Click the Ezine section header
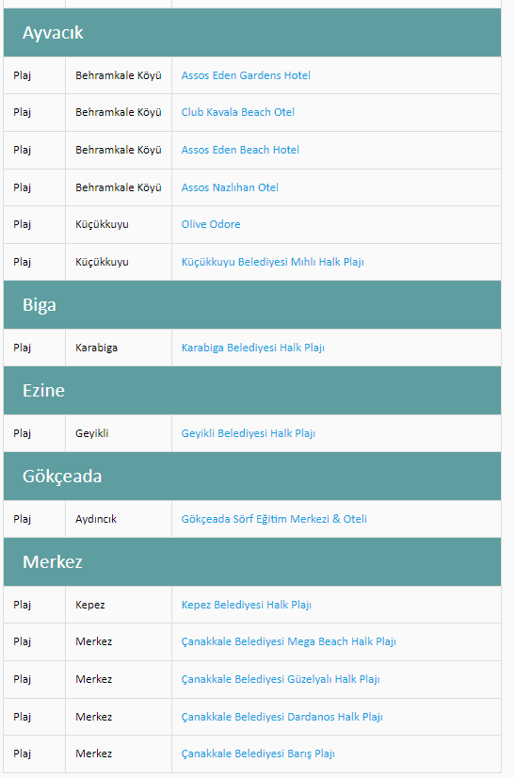515x778 pixels. pos(252,391)
